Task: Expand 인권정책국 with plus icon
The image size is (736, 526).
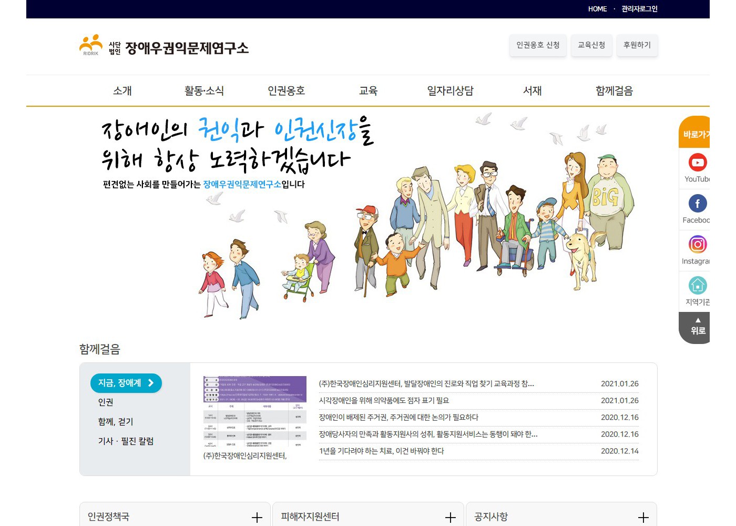Action: coord(257,518)
